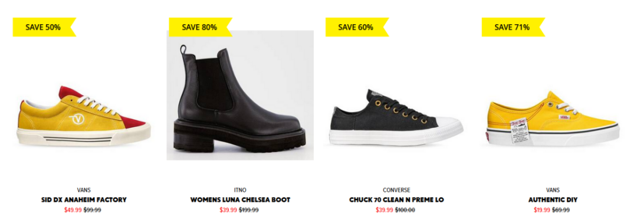This screenshot has width=637, height=223.
Task: Click the CONVERSE brand label
Action: pyautogui.click(x=396, y=190)
